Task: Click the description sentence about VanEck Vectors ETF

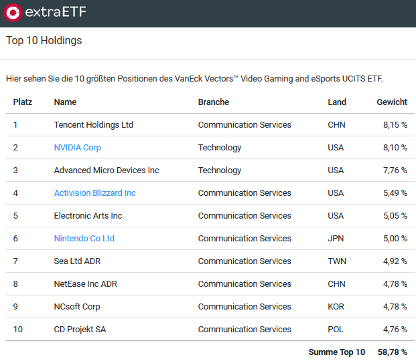Action: 194,79
